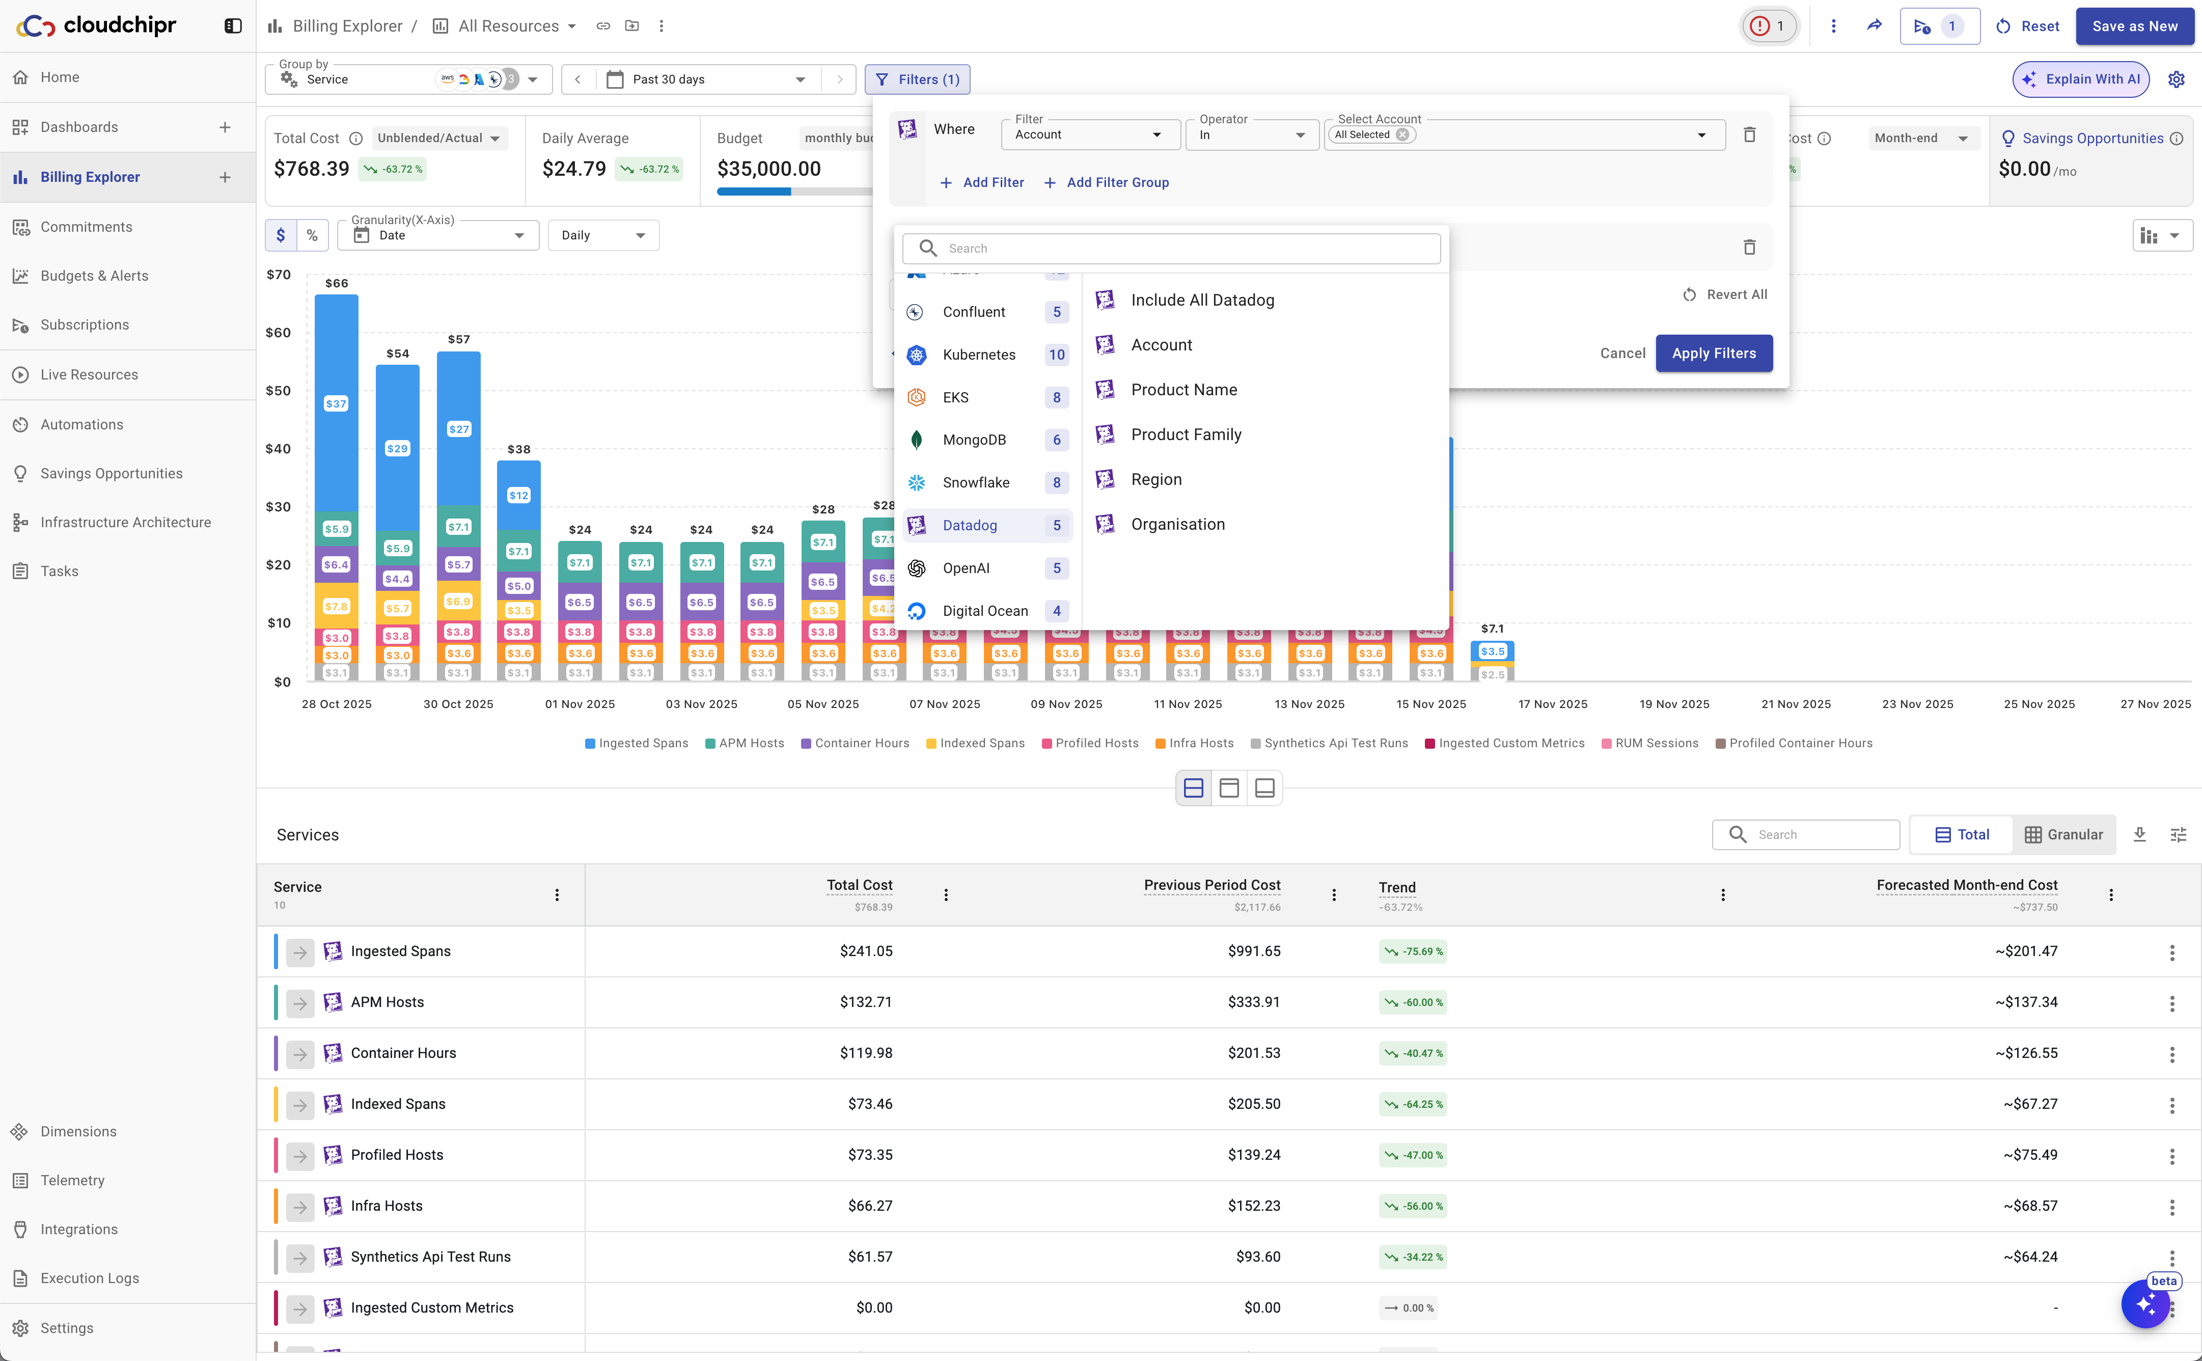Switch chart values to percent mode
This screenshot has width=2202, height=1361.
(x=311, y=235)
